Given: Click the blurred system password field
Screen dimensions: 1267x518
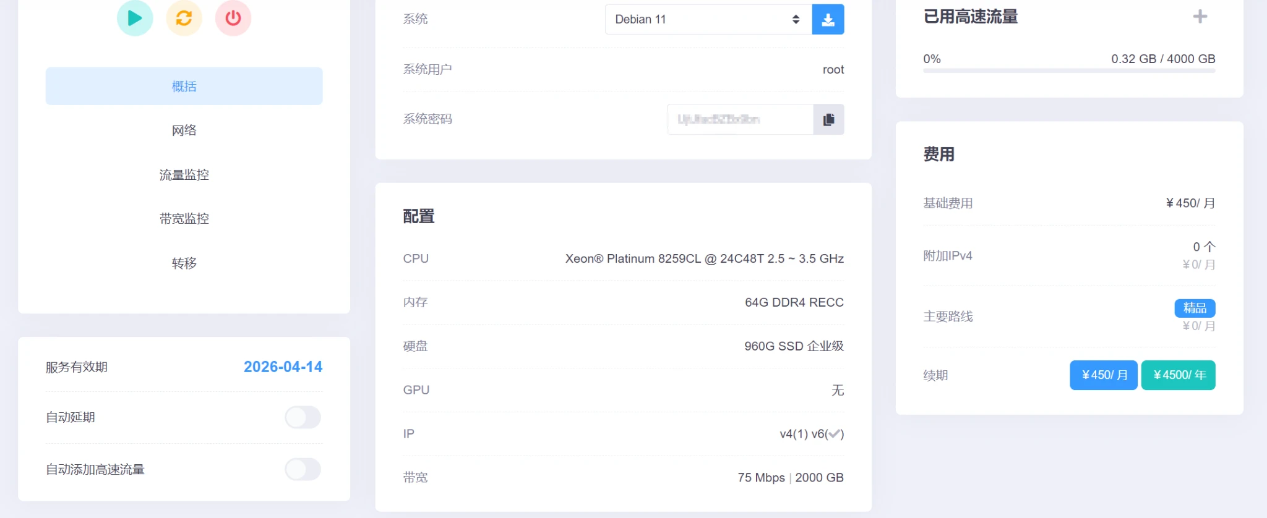Looking at the screenshot, I should [740, 119].
